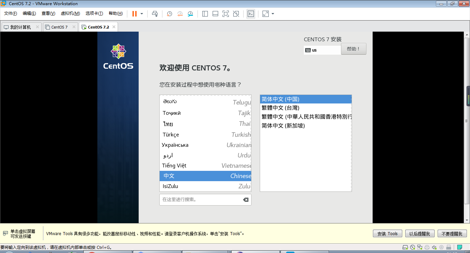Open the 查看(V) menu

[x=48, y=13]
